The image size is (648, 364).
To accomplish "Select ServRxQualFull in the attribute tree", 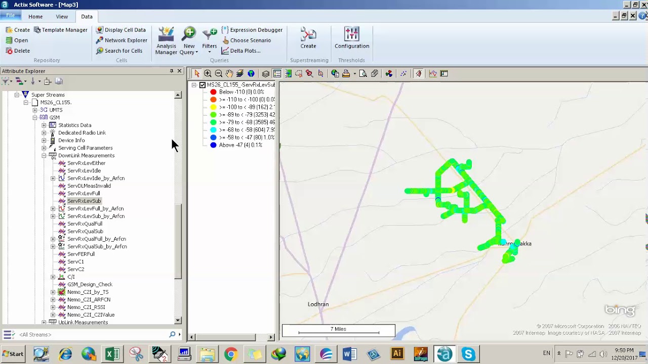I will point(85,223).
